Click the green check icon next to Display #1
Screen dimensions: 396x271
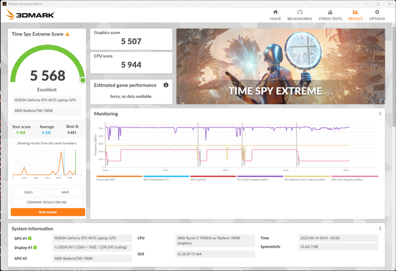click(x=35, y=247)
